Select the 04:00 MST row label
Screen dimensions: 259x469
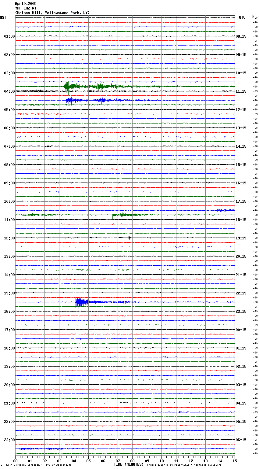click(x=9, y=91)
